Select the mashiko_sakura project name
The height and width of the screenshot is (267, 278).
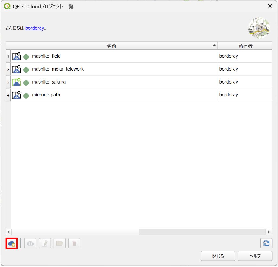[x=49, y=82]
